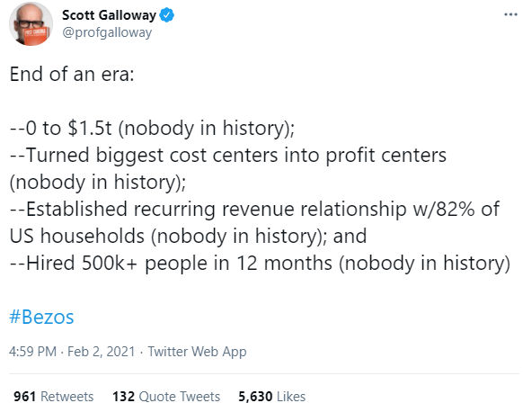Click the 'Hired 500k+ people' line
The height and width of the screenshot is (412, 523).
pyautogui.click(x=260, y=264)
